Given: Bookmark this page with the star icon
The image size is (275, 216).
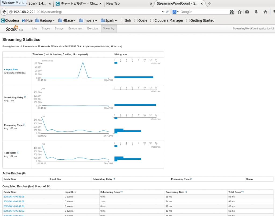Looking at the screenshot, I should pos(239,12).
